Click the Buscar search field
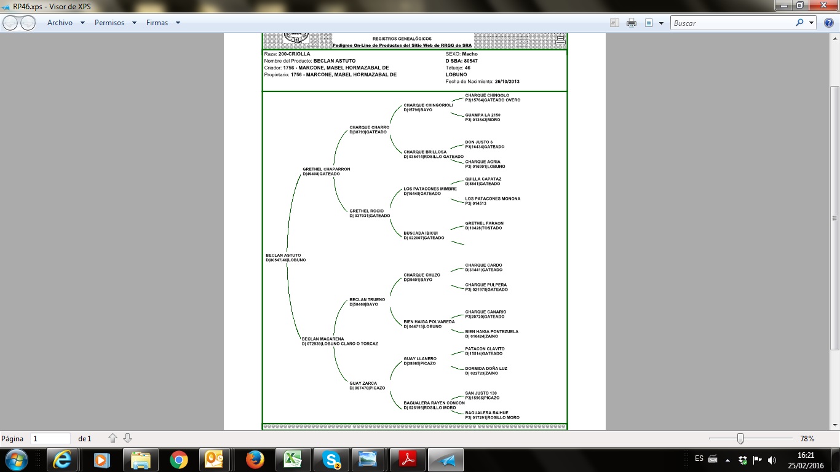 pyautogui.click(x=732, y=23)
